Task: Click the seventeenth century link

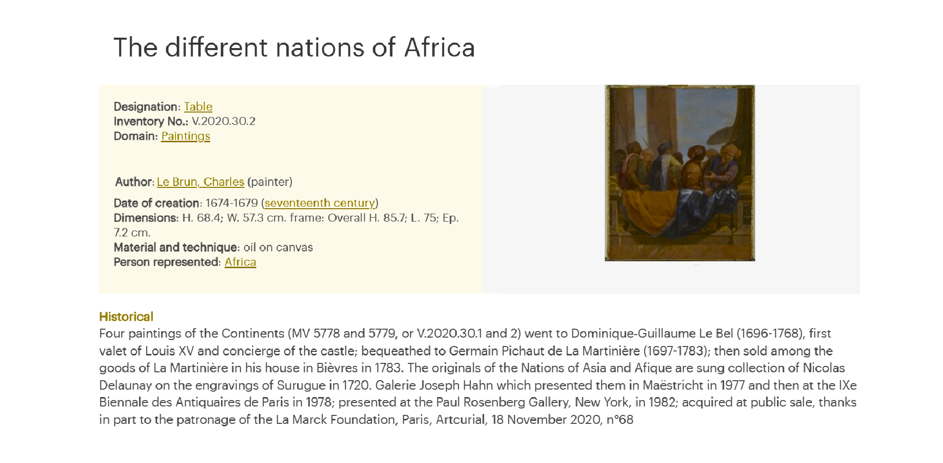Action: coord(320,203)
